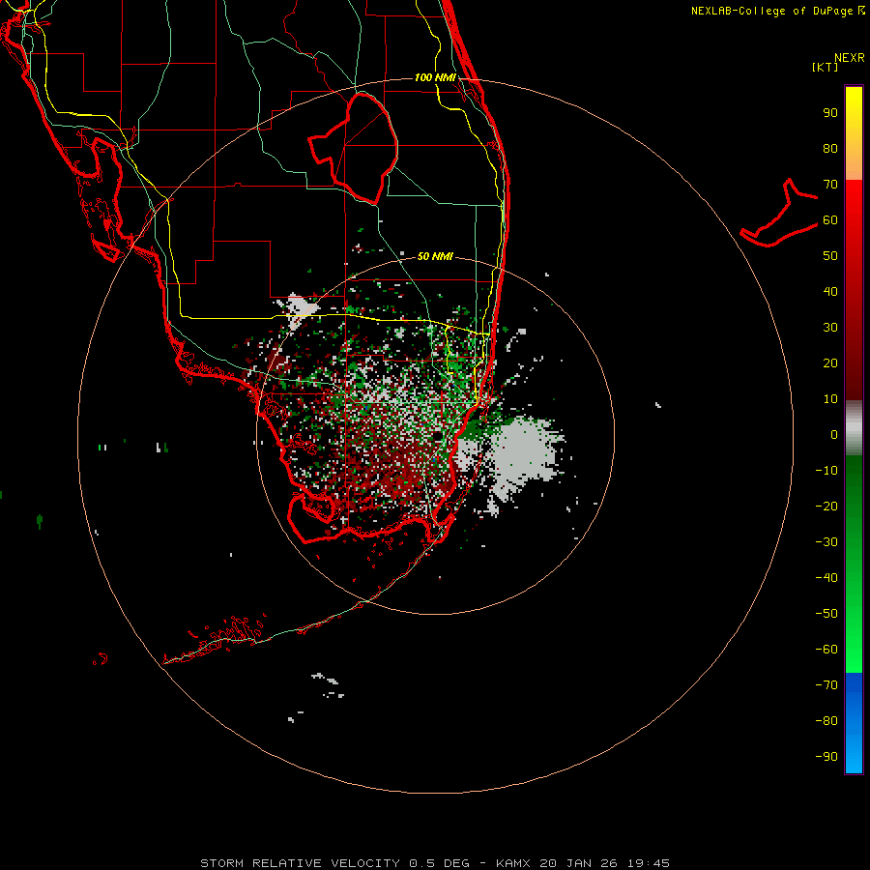Click the Lake Okeechobee outline on the map
The image size is (870, 870).
(354, 147)
